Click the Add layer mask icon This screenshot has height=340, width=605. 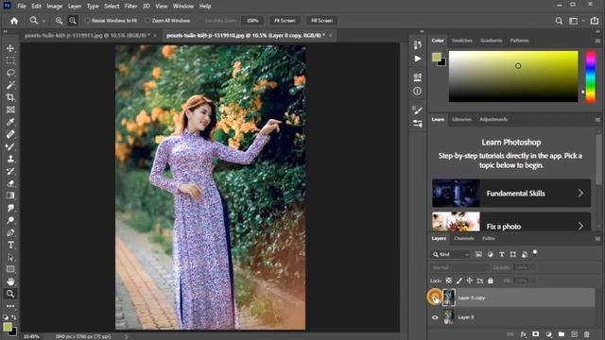click(536, 334)
